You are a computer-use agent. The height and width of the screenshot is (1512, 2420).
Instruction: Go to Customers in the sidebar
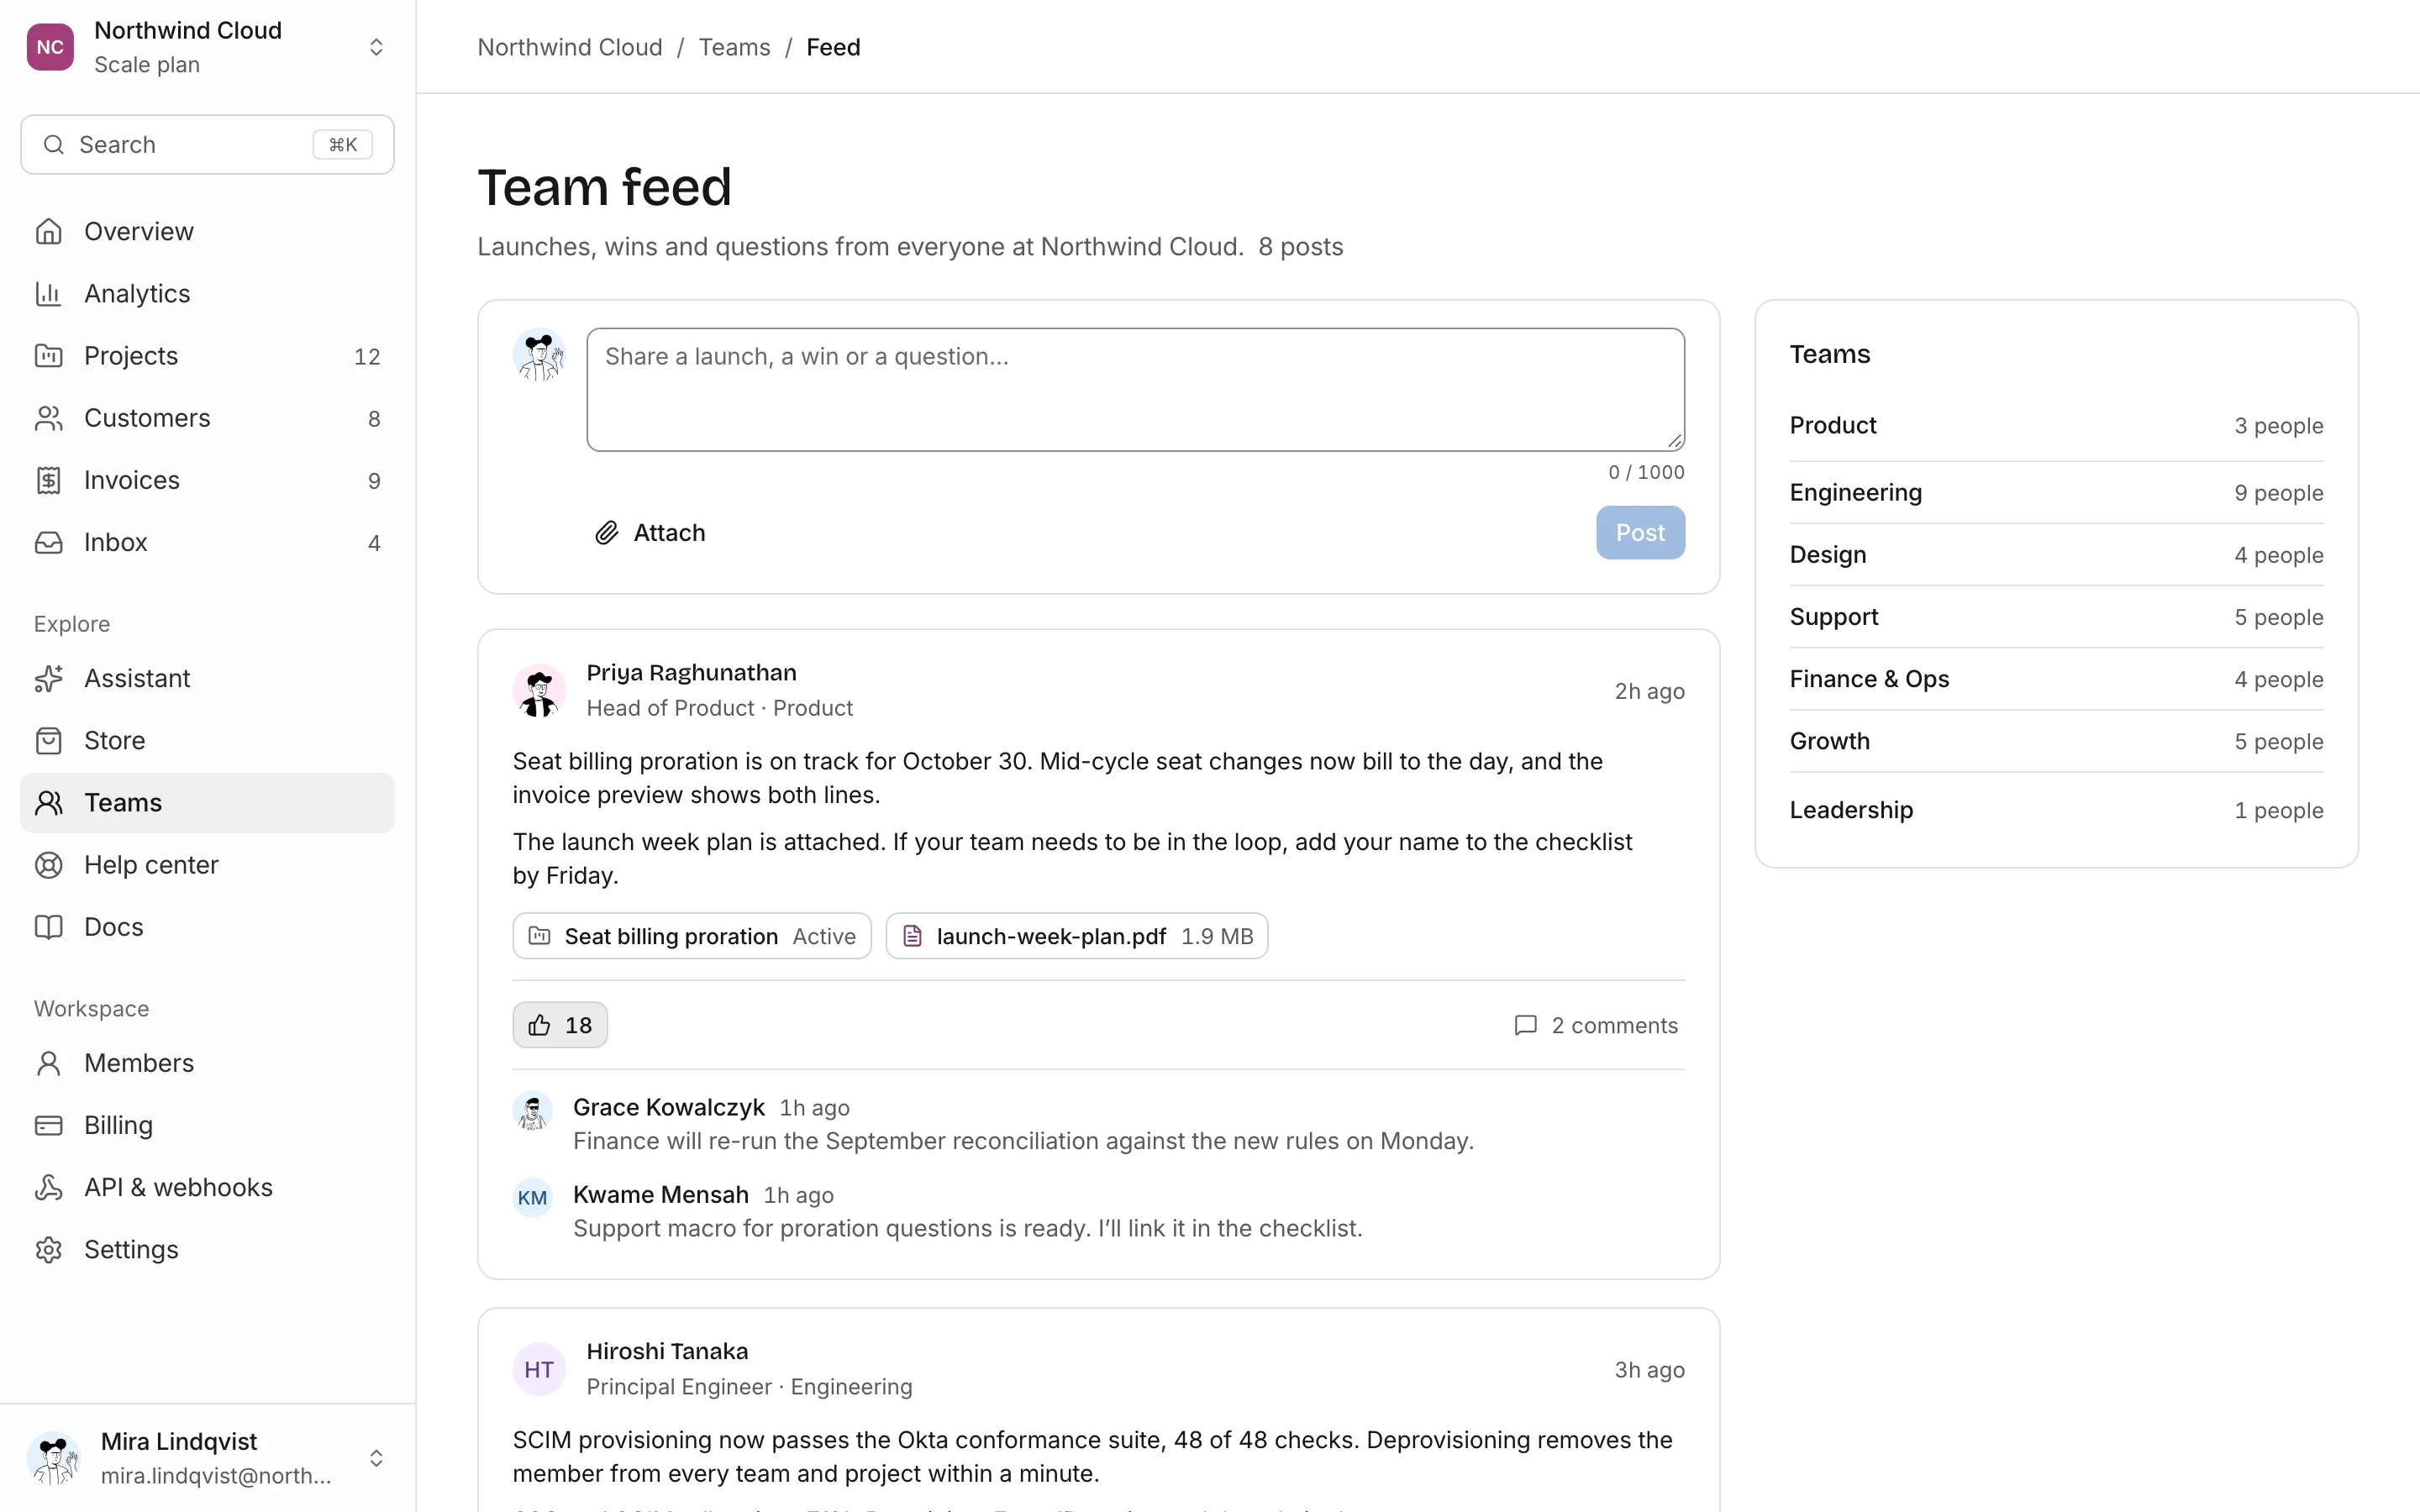pos(207,417)
